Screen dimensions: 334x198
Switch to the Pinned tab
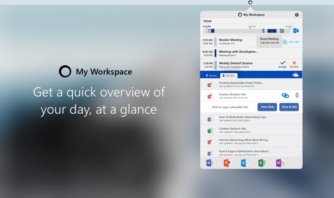tap(211, 75)
